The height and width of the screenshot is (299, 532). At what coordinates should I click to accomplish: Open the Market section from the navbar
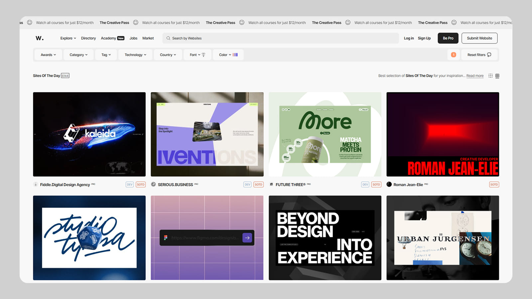point(148,38)
